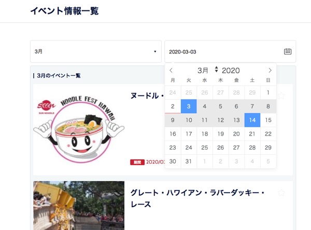
Task: Select March 5 in the calendar
Action: (x=220, y=106)
